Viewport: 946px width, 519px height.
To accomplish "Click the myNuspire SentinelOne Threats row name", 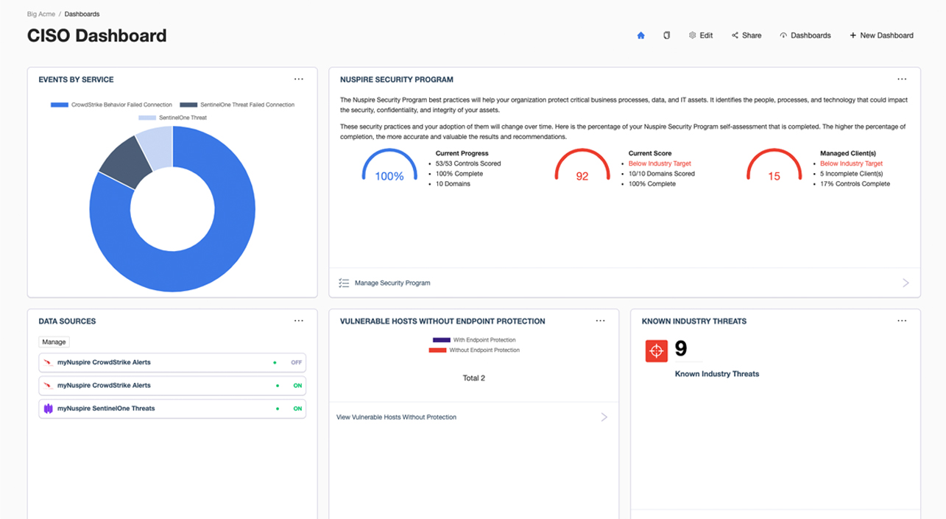I will (x=106, y=408).
